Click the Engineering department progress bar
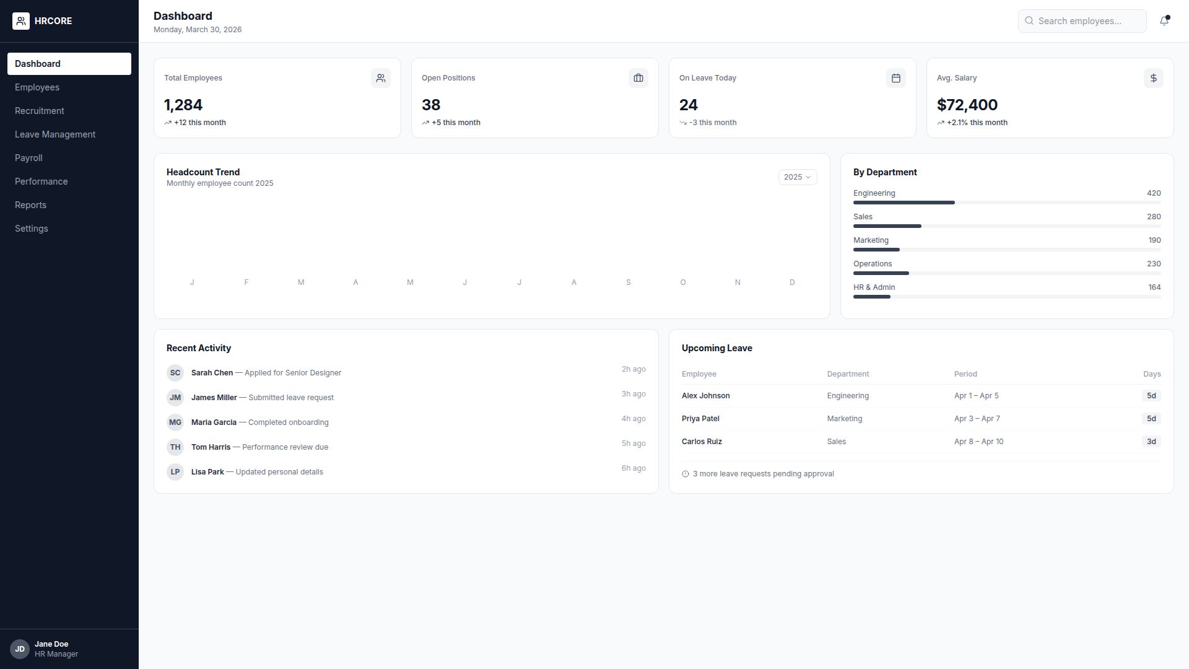This screenshot has width=1189, height=669. coord(1007,203)
